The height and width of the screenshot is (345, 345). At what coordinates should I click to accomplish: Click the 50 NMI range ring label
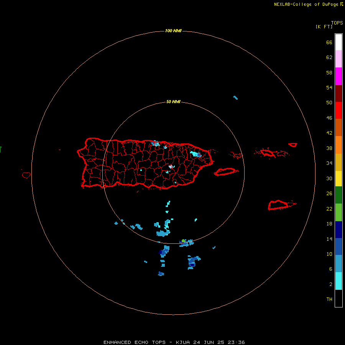tap(173, 102)
